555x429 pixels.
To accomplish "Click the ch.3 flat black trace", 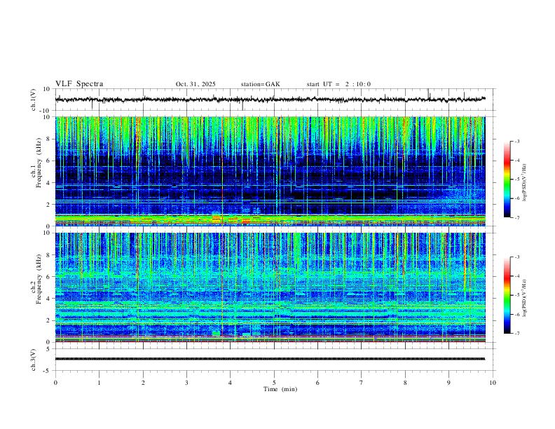I will (270, 359).
